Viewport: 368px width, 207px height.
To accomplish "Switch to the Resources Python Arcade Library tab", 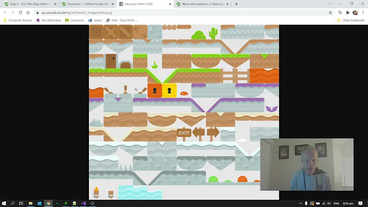I will pos(88,4).
